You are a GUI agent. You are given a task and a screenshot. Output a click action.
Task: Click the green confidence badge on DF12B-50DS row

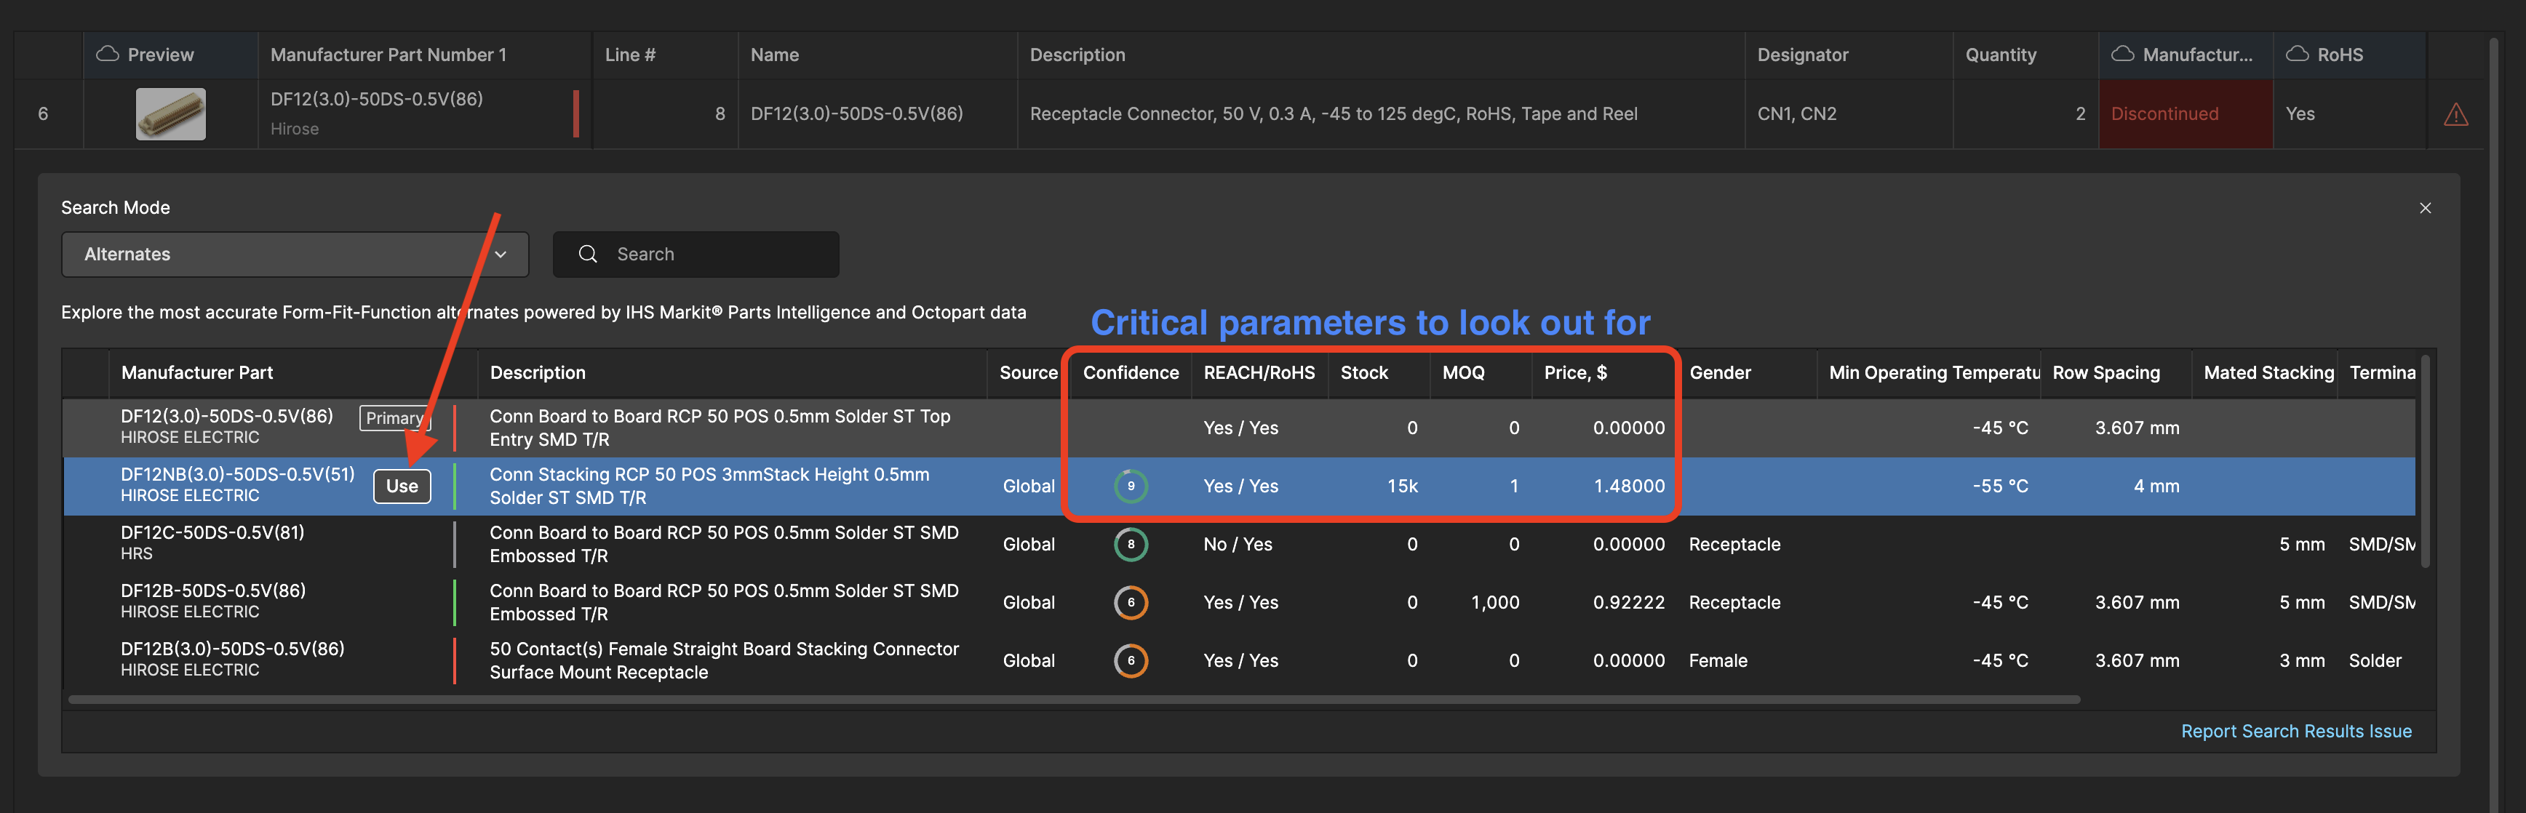1131,602
